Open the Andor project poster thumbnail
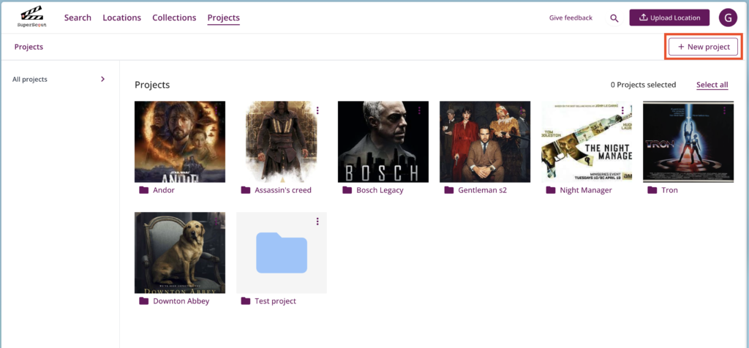 click(x=180, y=142)
